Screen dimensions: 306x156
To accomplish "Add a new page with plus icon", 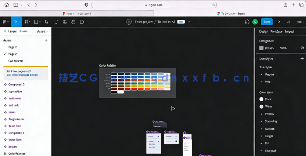I will click(x=46, y=40).
